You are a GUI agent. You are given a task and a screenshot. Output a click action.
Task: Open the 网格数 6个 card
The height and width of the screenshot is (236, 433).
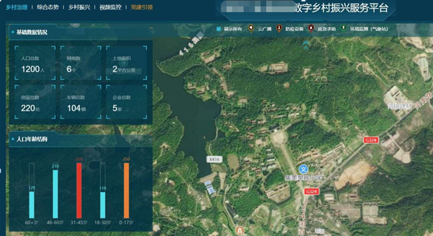[x=81, y=63]
